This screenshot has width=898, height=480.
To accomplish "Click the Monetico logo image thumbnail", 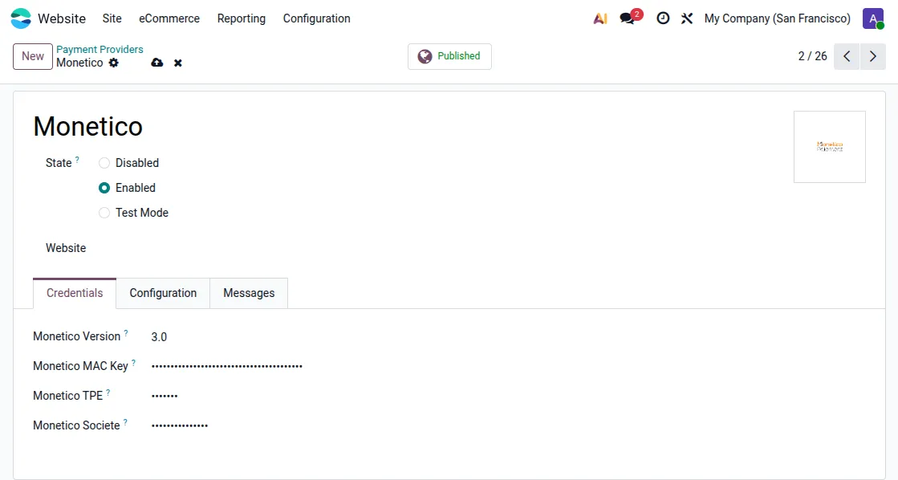I will (829, 147).
